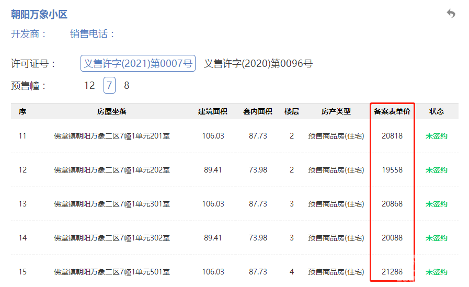Open 未签约 status for unit 301室

click(436, 204)
